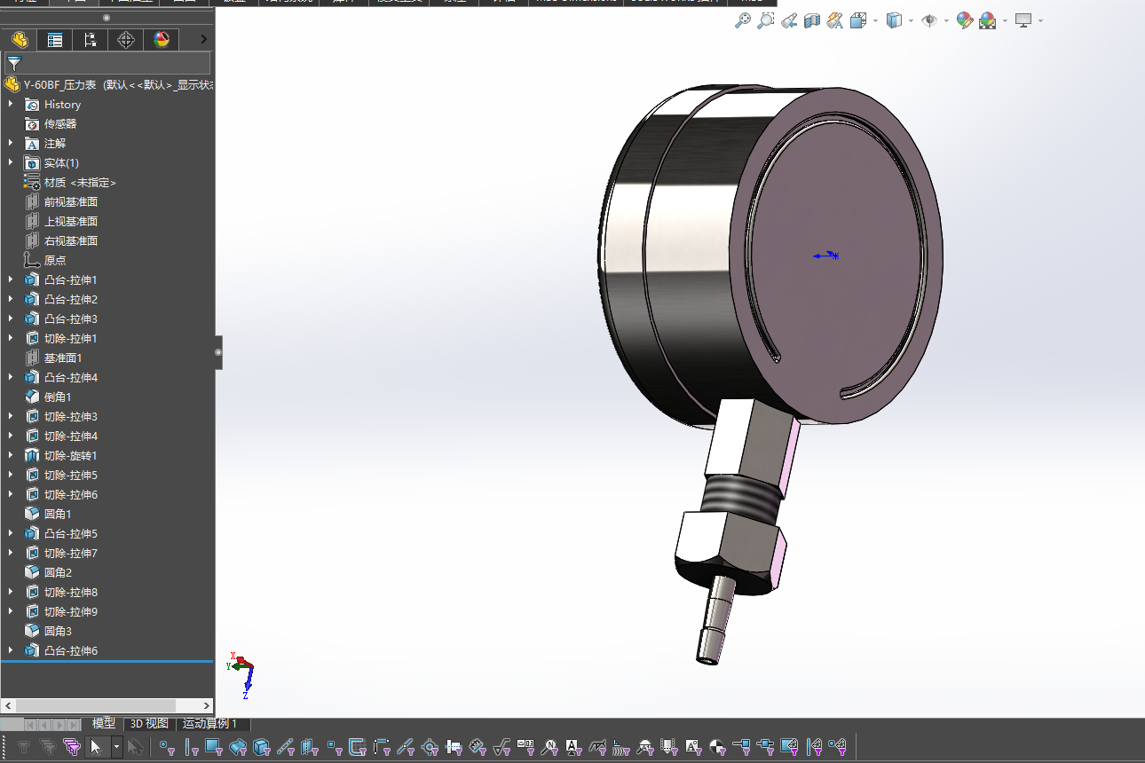Toggle the filter vertices selection filter
Image resolution: width=1145 pixels, height=763 pixels.
point(166,747)
